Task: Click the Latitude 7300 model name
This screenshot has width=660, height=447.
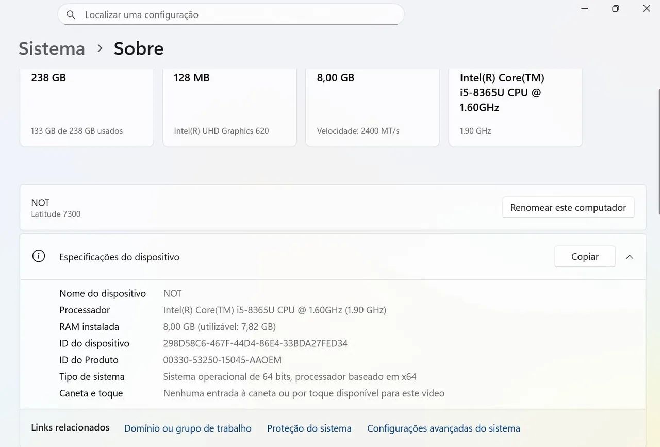Action: (56, 214)
